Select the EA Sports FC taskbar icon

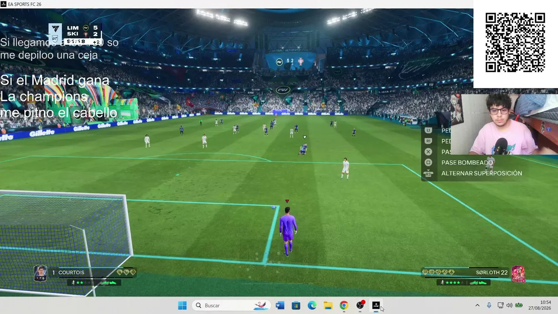click(x=376, y=305)
